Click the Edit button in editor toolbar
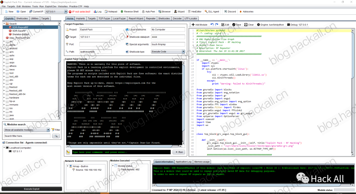Viewport: 356px width, 194px height. [x=225, y=25]
